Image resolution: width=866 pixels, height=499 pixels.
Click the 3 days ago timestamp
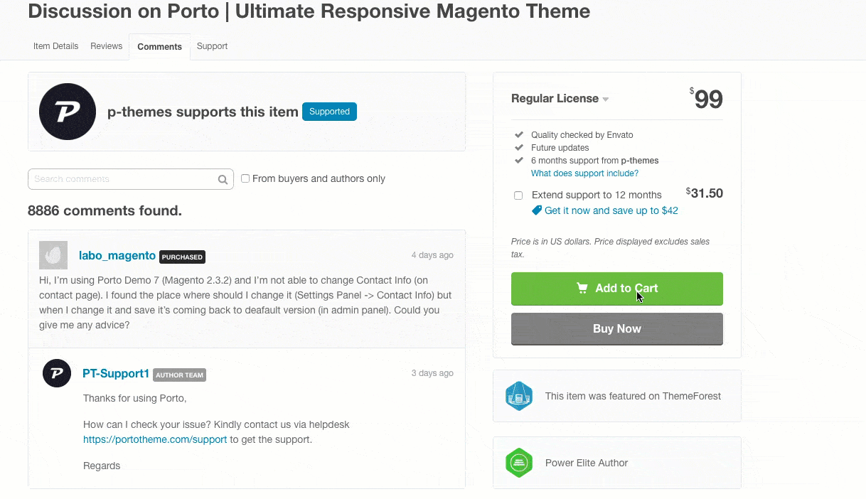(432, 373)
